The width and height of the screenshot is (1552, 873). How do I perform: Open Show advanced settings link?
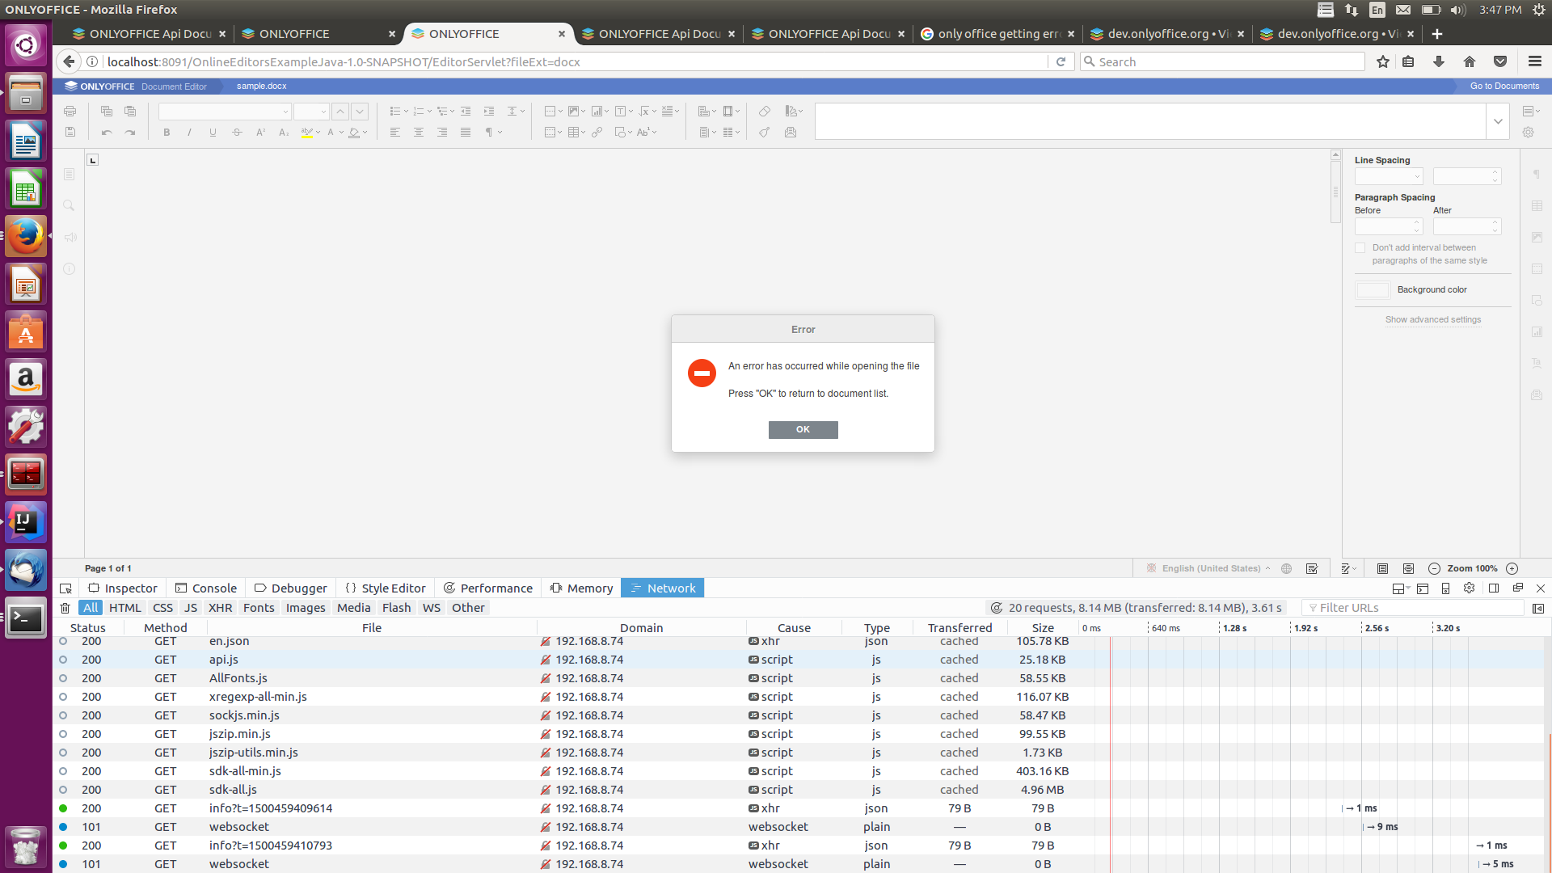1432,319
